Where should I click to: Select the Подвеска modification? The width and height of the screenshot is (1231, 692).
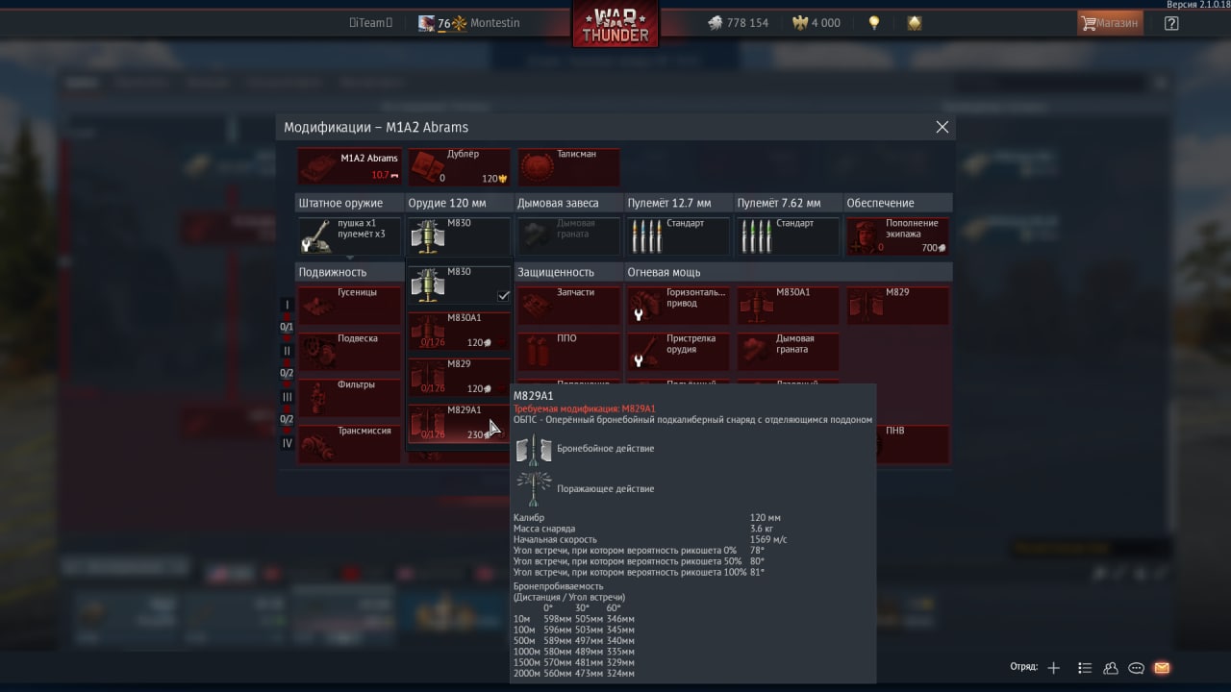click(x=349, y=351)
